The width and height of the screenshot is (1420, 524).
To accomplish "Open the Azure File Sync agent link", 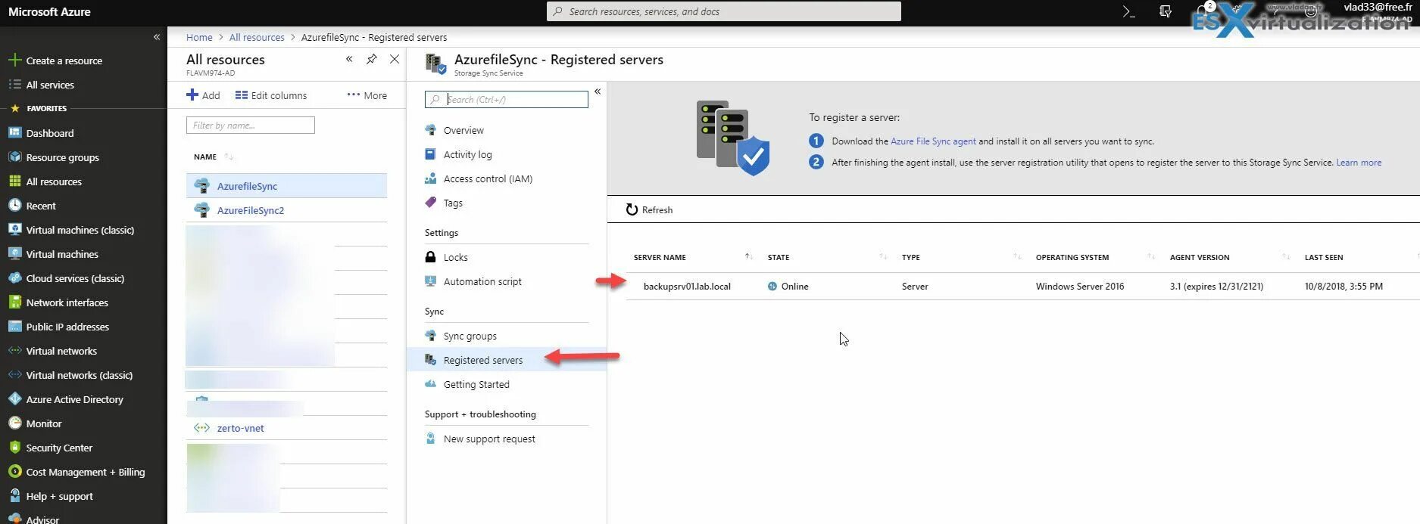I will (933, 141).
